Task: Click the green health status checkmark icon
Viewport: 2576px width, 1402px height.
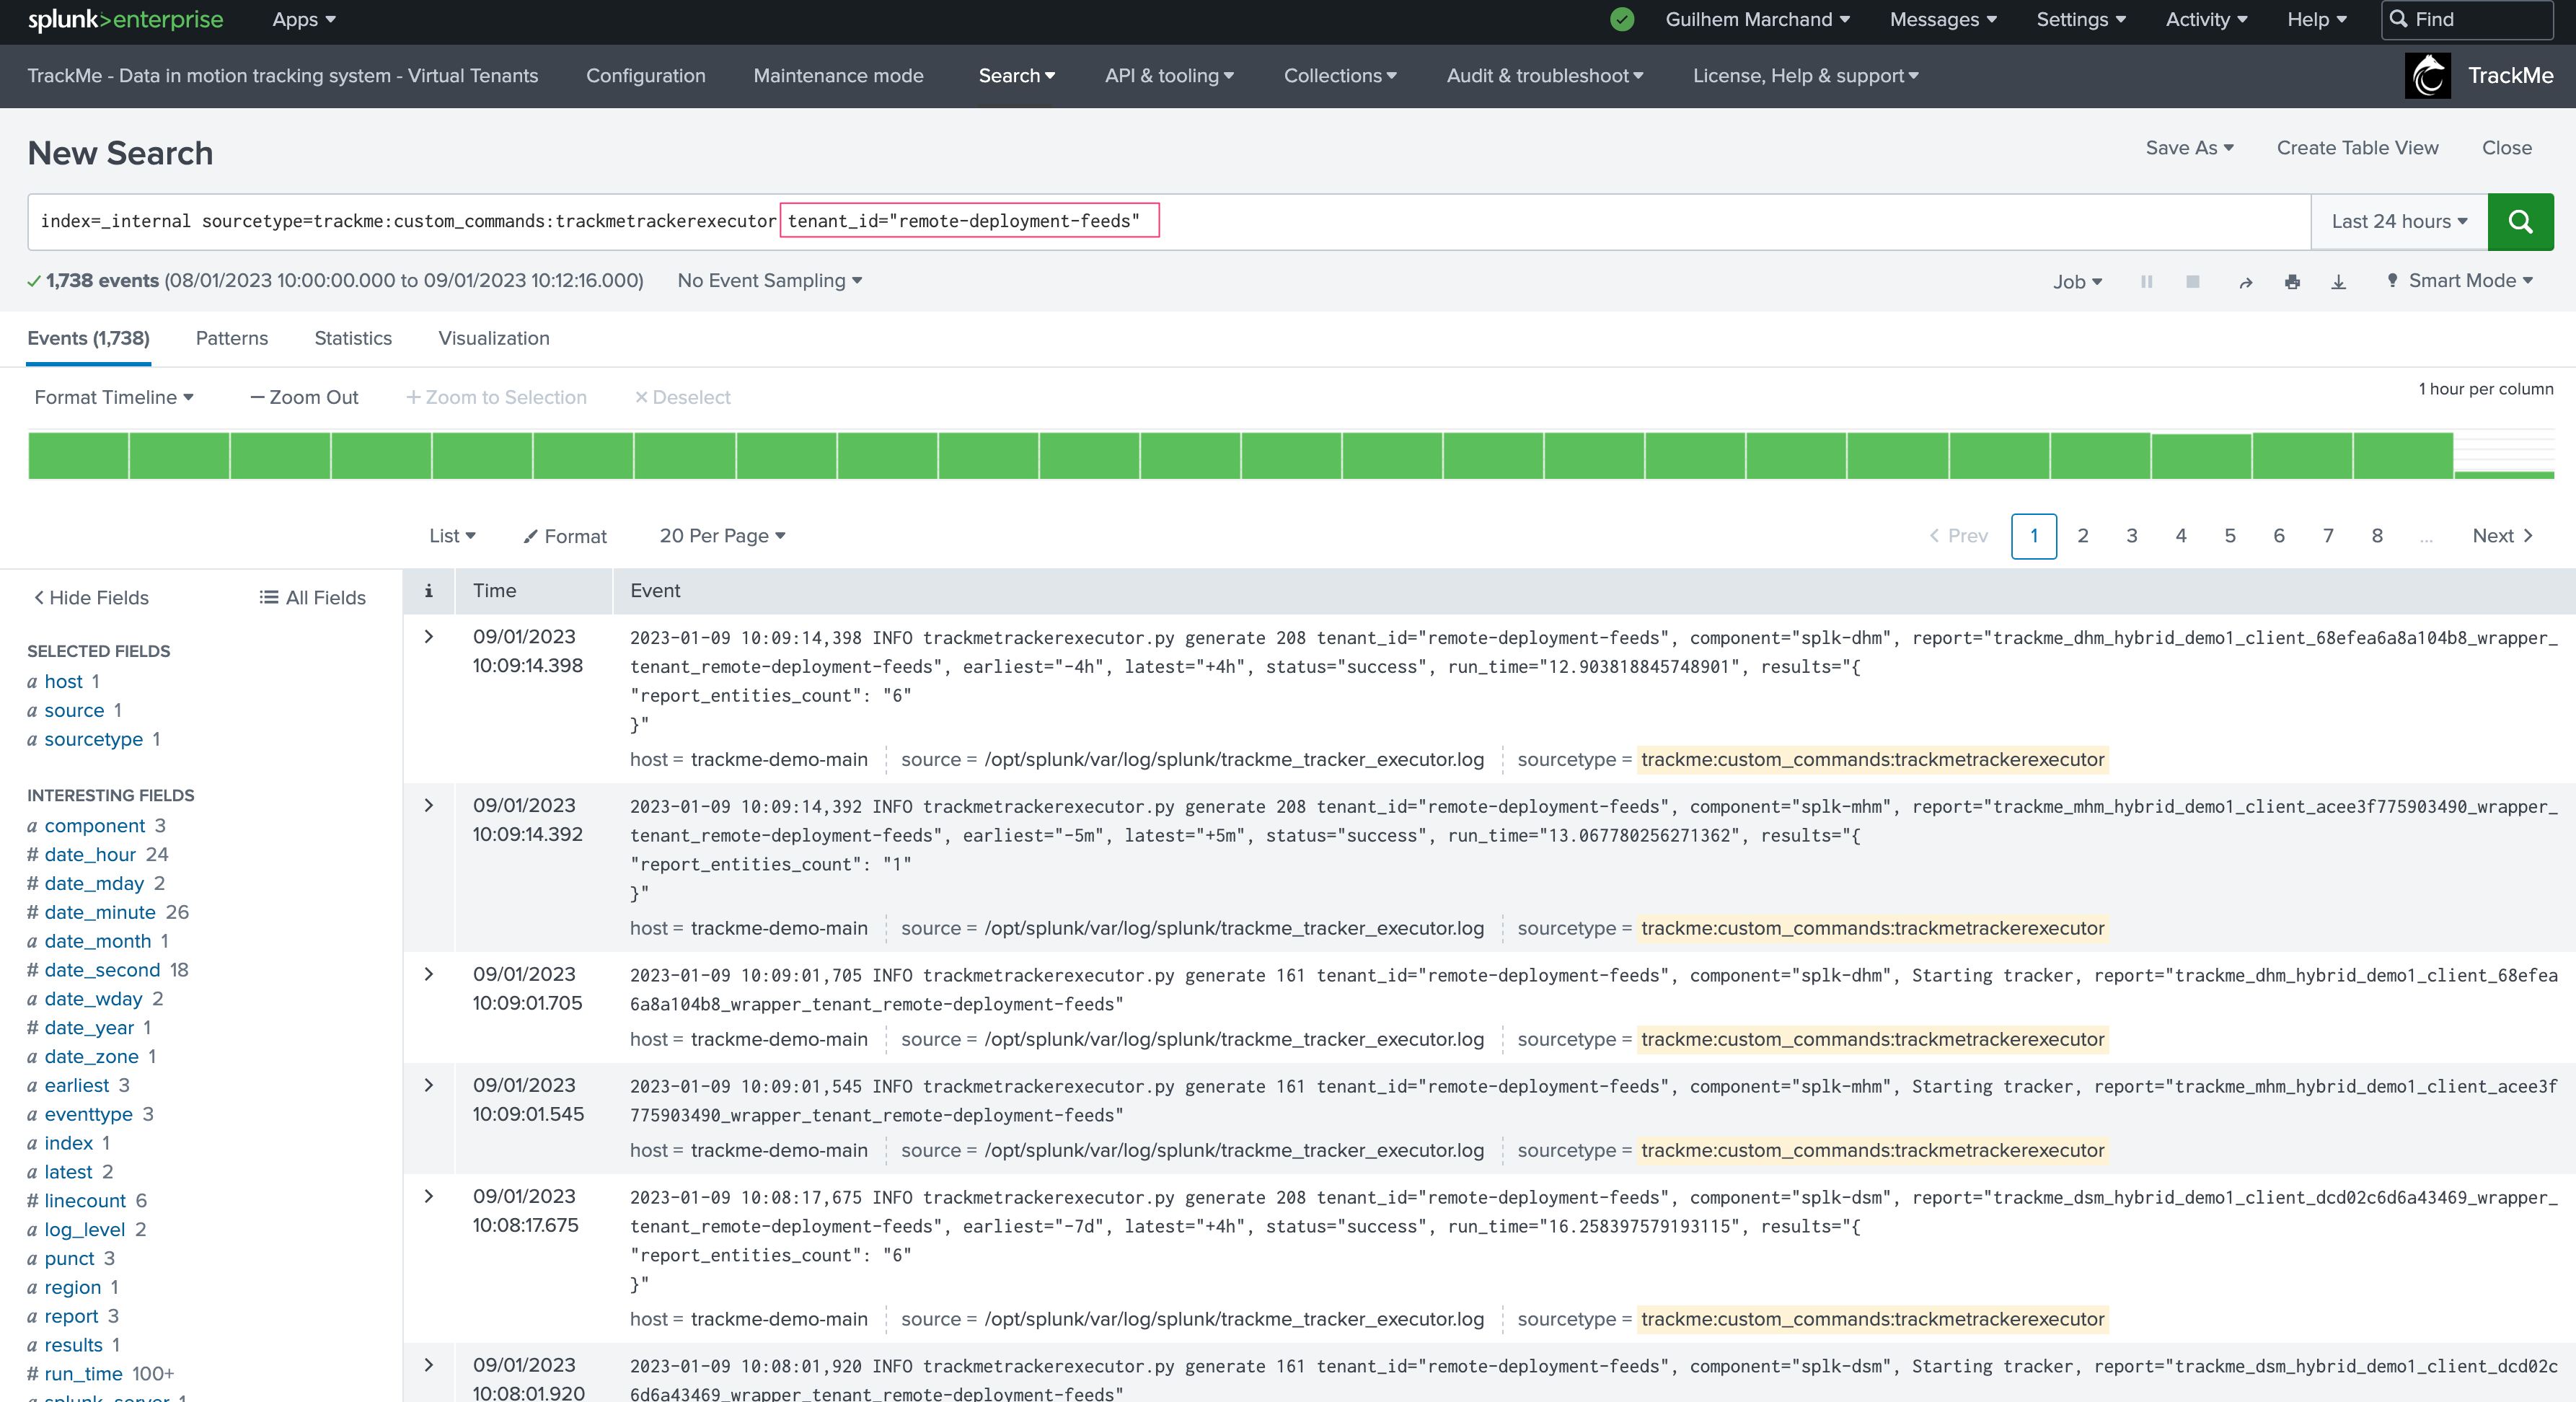Action: [1622, 19]
